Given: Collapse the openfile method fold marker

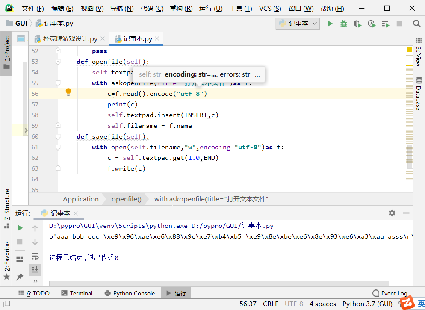Looking at the screenshot, I should tap(58, 62).
